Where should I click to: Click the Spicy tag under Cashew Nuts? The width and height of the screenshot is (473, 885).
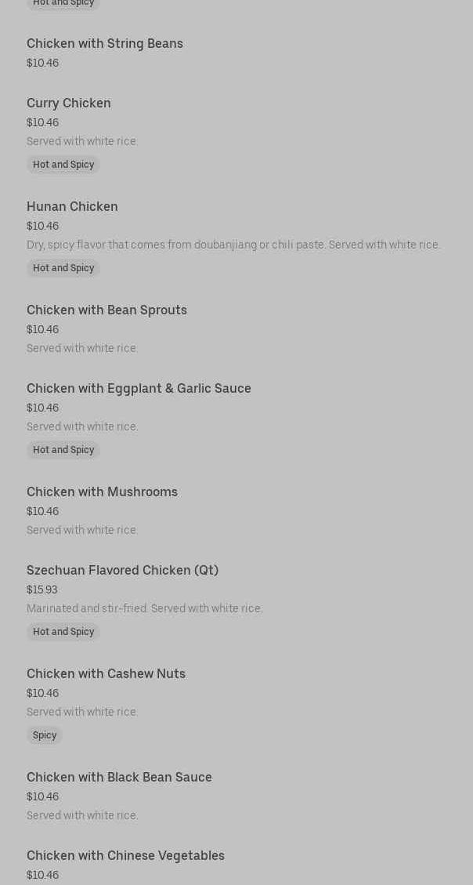pos(45,735)
